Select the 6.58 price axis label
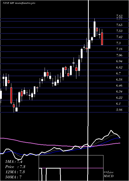The image size is (129, 181). 119,79
